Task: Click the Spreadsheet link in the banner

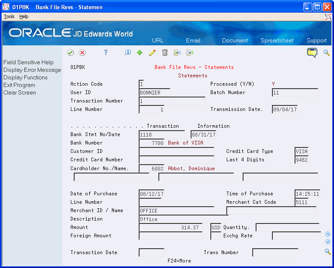Action: coord(277,40)
